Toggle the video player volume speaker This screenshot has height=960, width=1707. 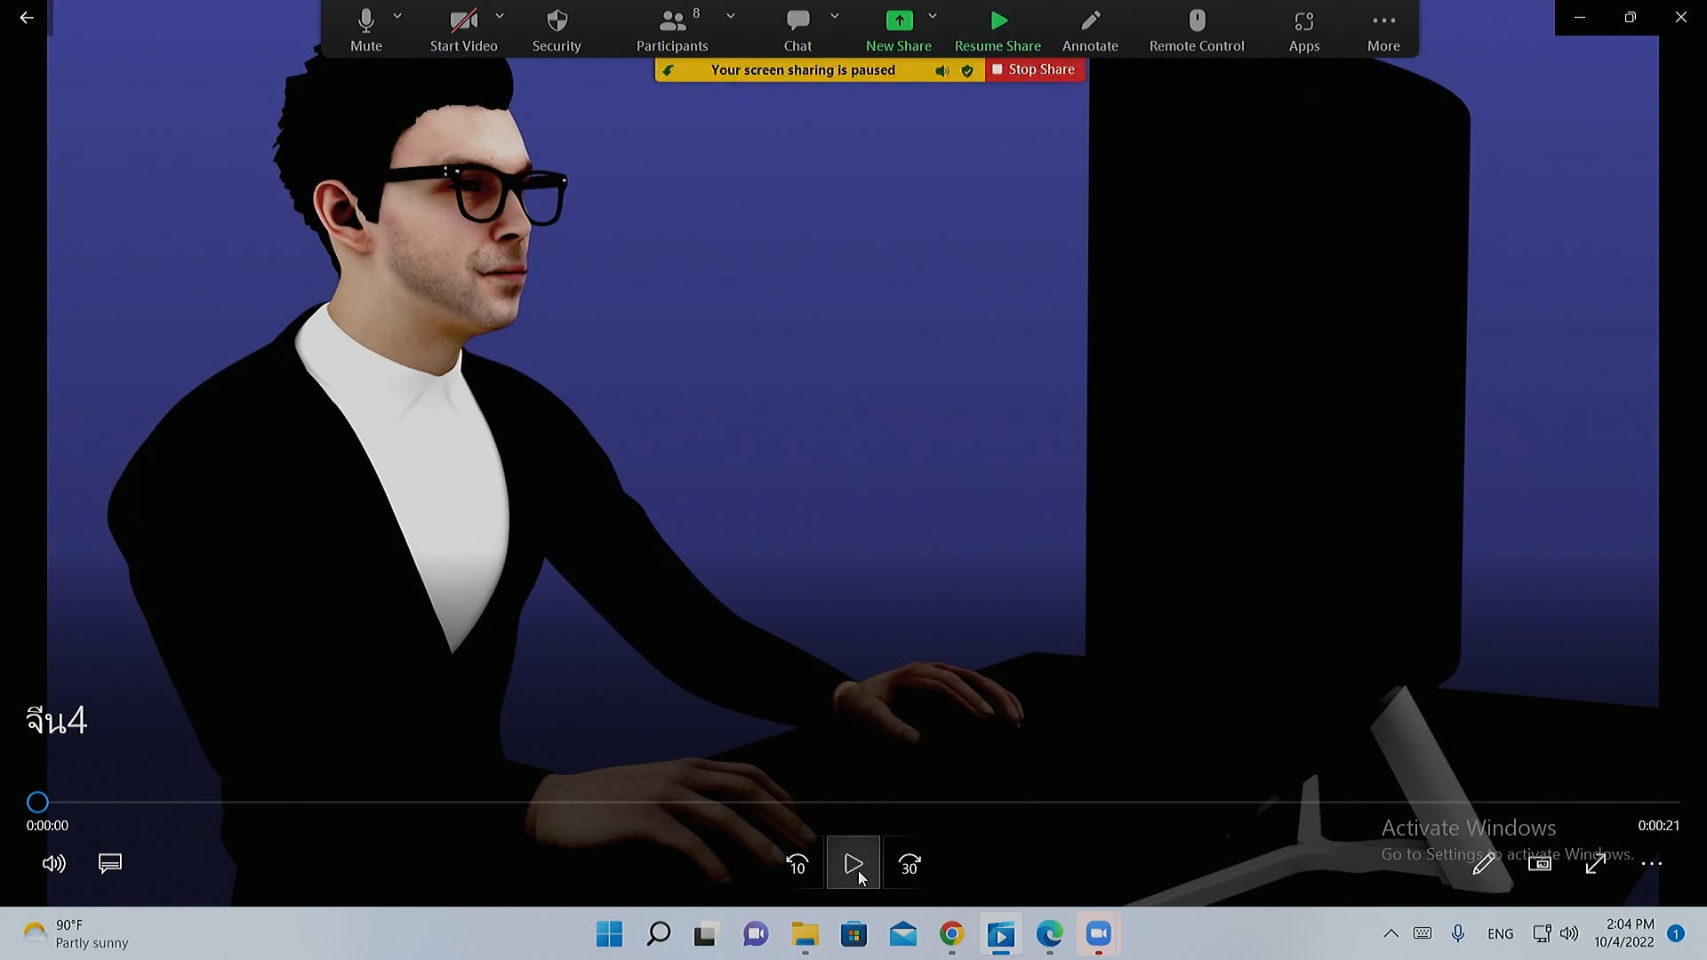pos(54,864)
